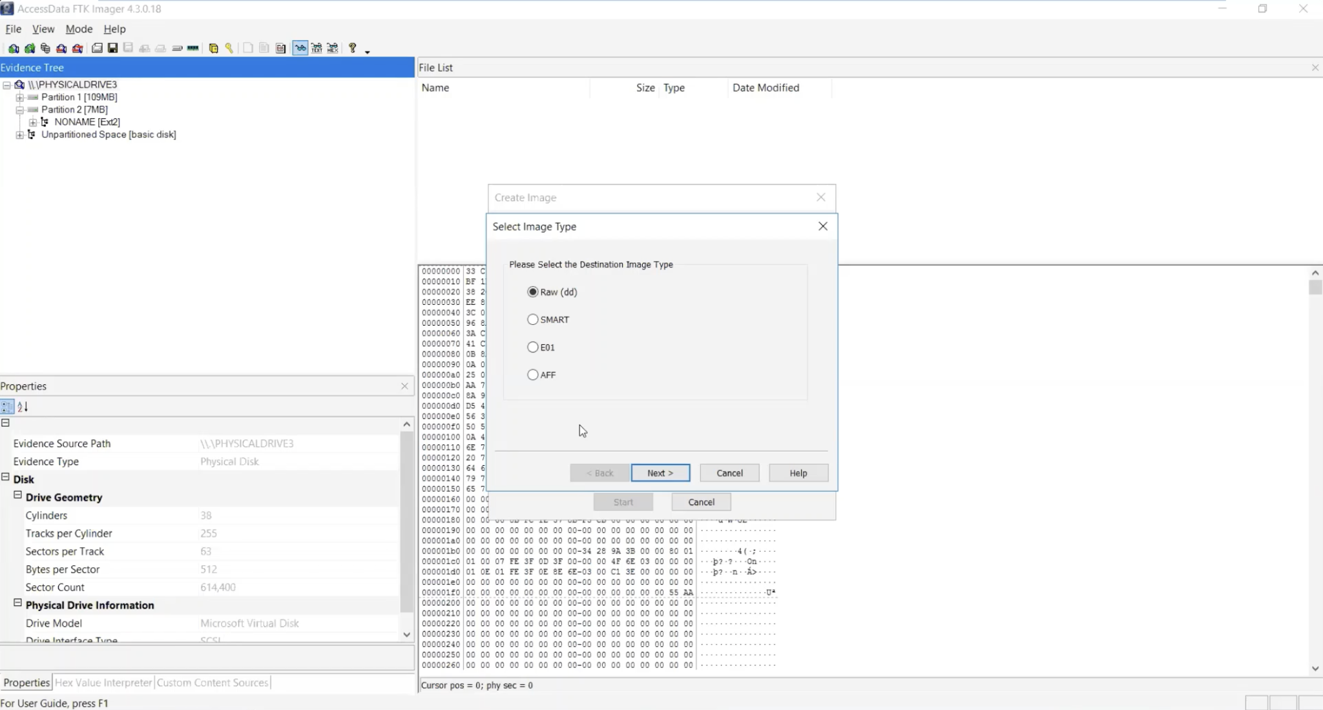Click the Next button in Select Image Type
The image size is (1323, 710).
tap(660, 472)
